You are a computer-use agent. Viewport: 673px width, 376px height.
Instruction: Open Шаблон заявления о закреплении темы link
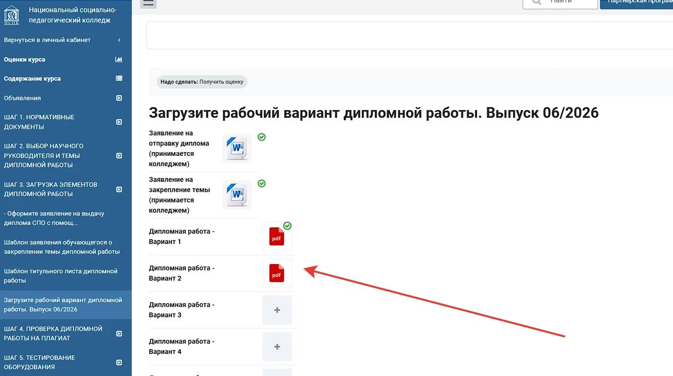pyautogui.click(x=62, y=247)
